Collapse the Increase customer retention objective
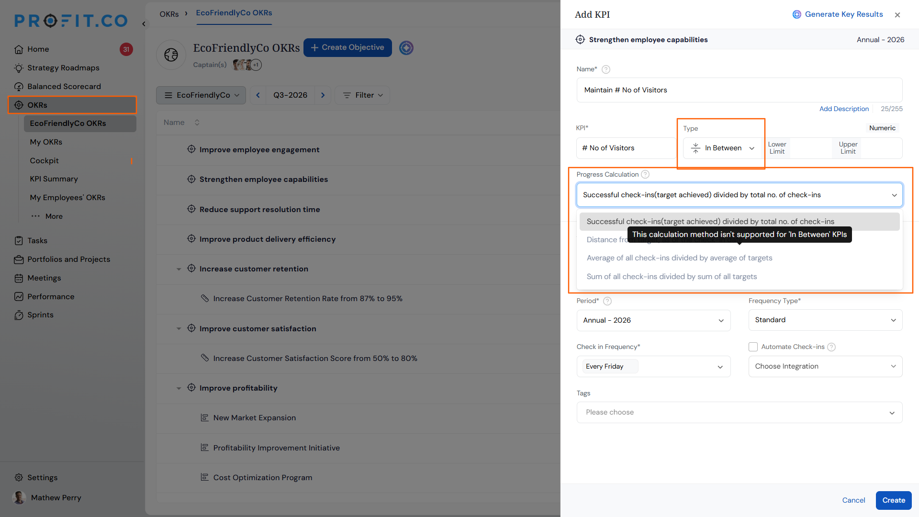This screenshot has width=919, height=517. point(179,269)
